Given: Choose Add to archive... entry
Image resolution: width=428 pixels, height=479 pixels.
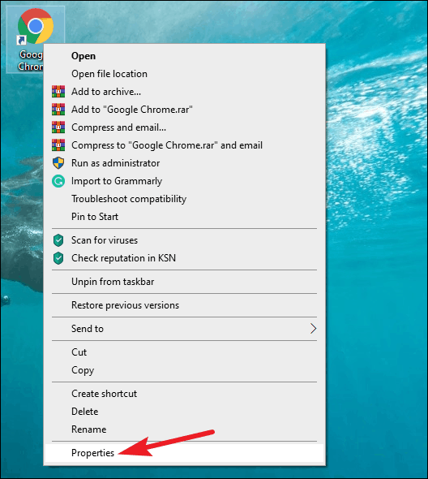Looking at the screenshot, I should (184, 92).
